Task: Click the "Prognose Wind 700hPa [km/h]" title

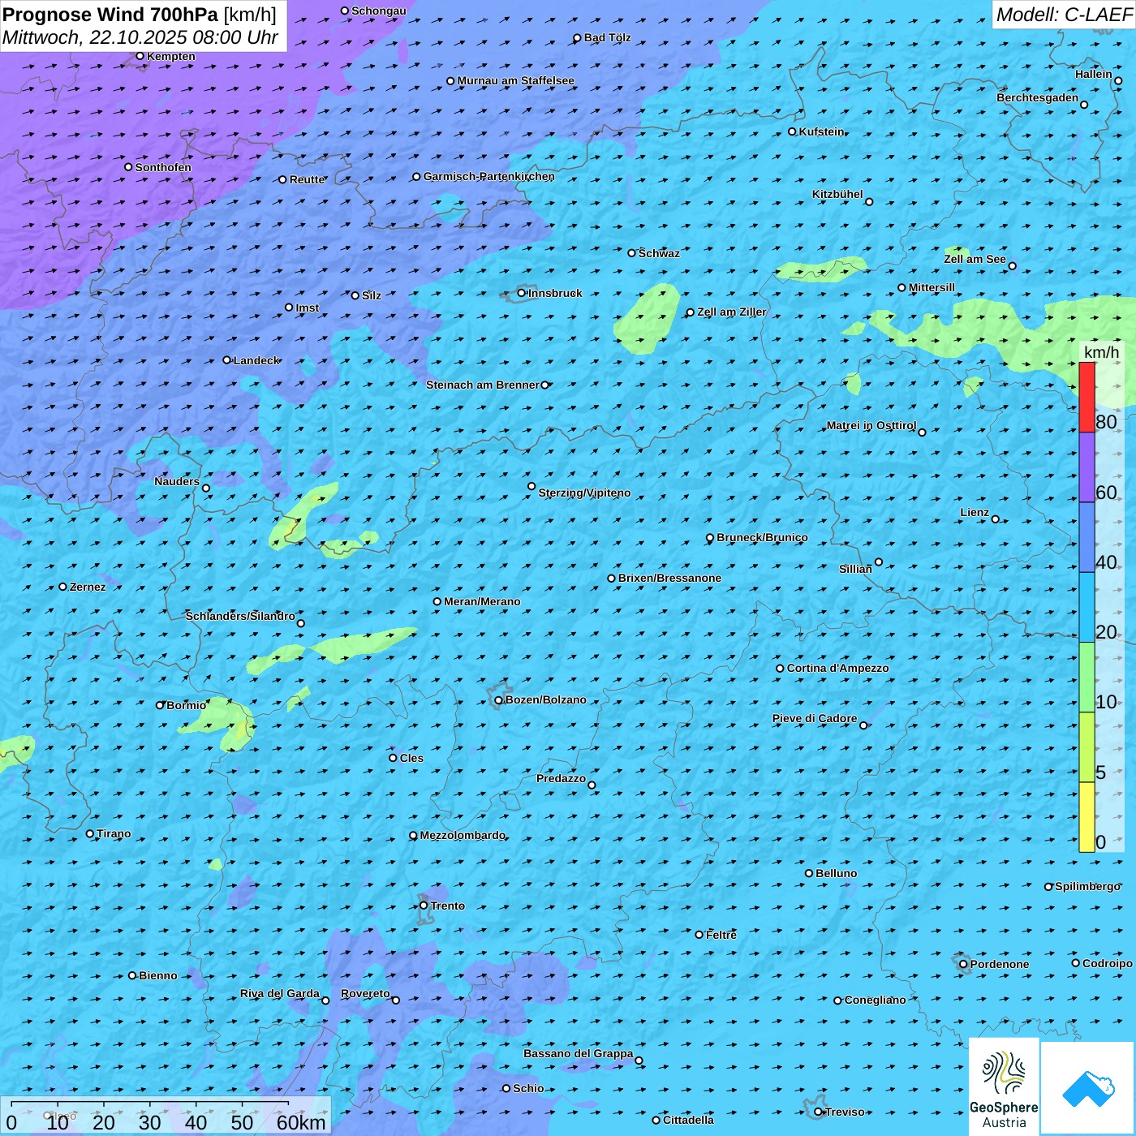Action: pos(140,15)
